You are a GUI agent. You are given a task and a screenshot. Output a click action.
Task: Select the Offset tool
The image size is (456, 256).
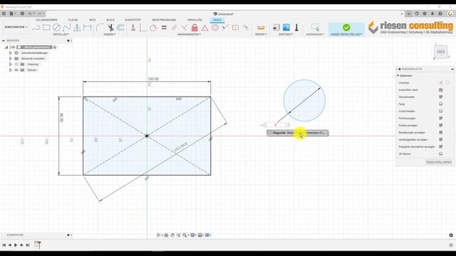click(x=120, y=28)
